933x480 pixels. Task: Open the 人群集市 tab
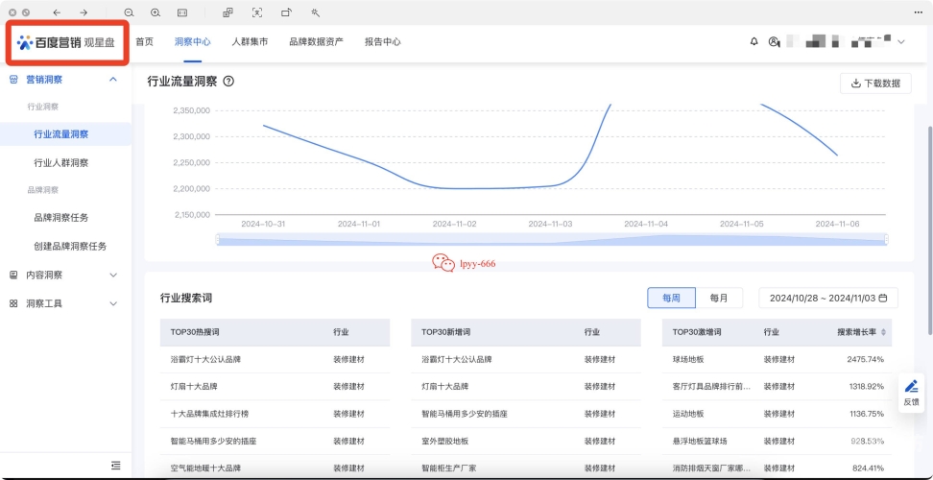tap(250, 41)
